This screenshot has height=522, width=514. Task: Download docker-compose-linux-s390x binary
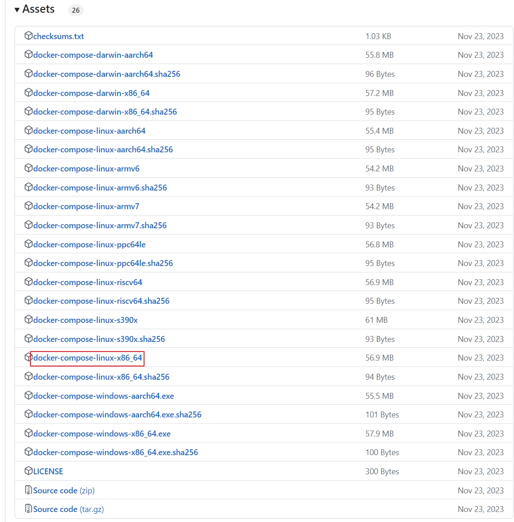pyautogui.click(x=85, y=320)
